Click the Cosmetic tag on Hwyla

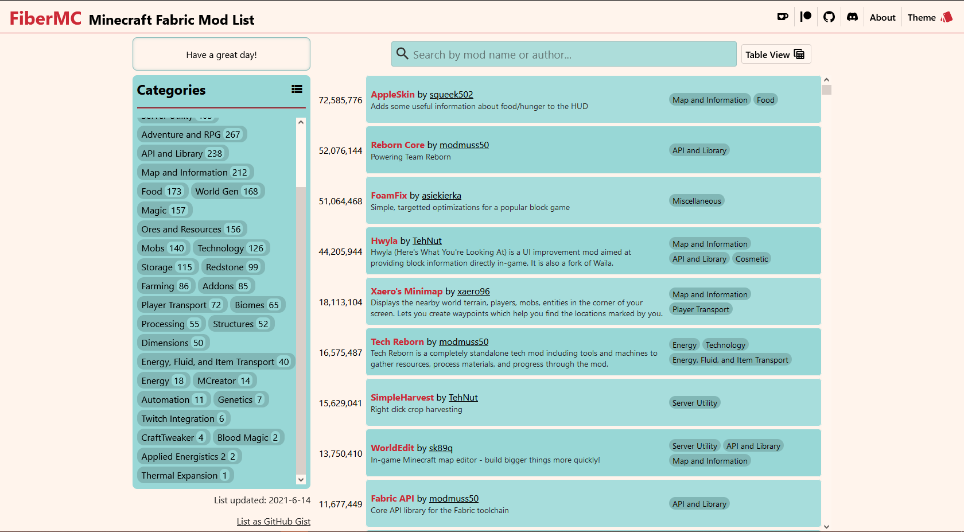tap(752, 259)
